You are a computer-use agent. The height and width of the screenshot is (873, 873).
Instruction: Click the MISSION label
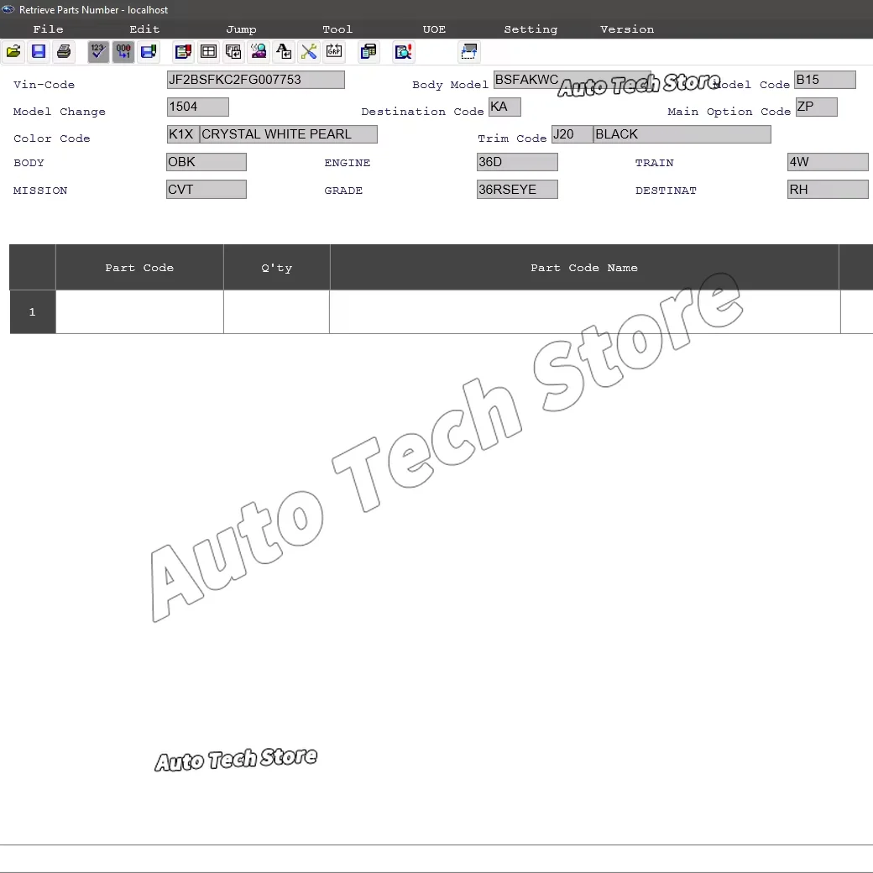coord(40,191)
